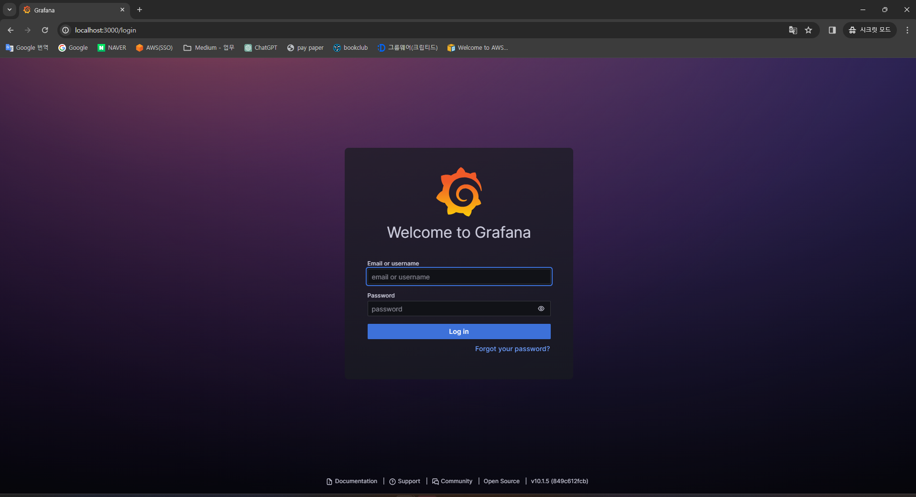
Task: Open the Documentation footer link
Action: click(352, 481)
